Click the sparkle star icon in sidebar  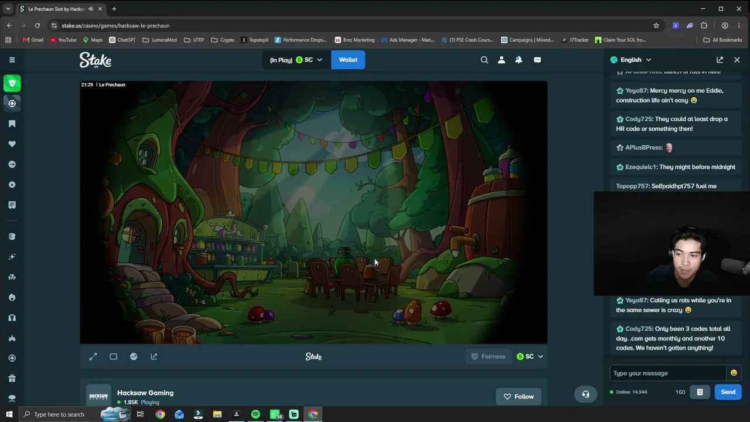pos(12,257)
